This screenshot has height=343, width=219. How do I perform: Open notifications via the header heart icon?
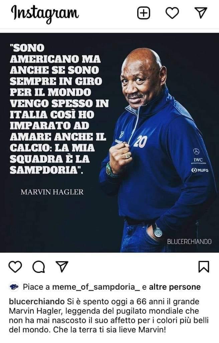[172, 13]
